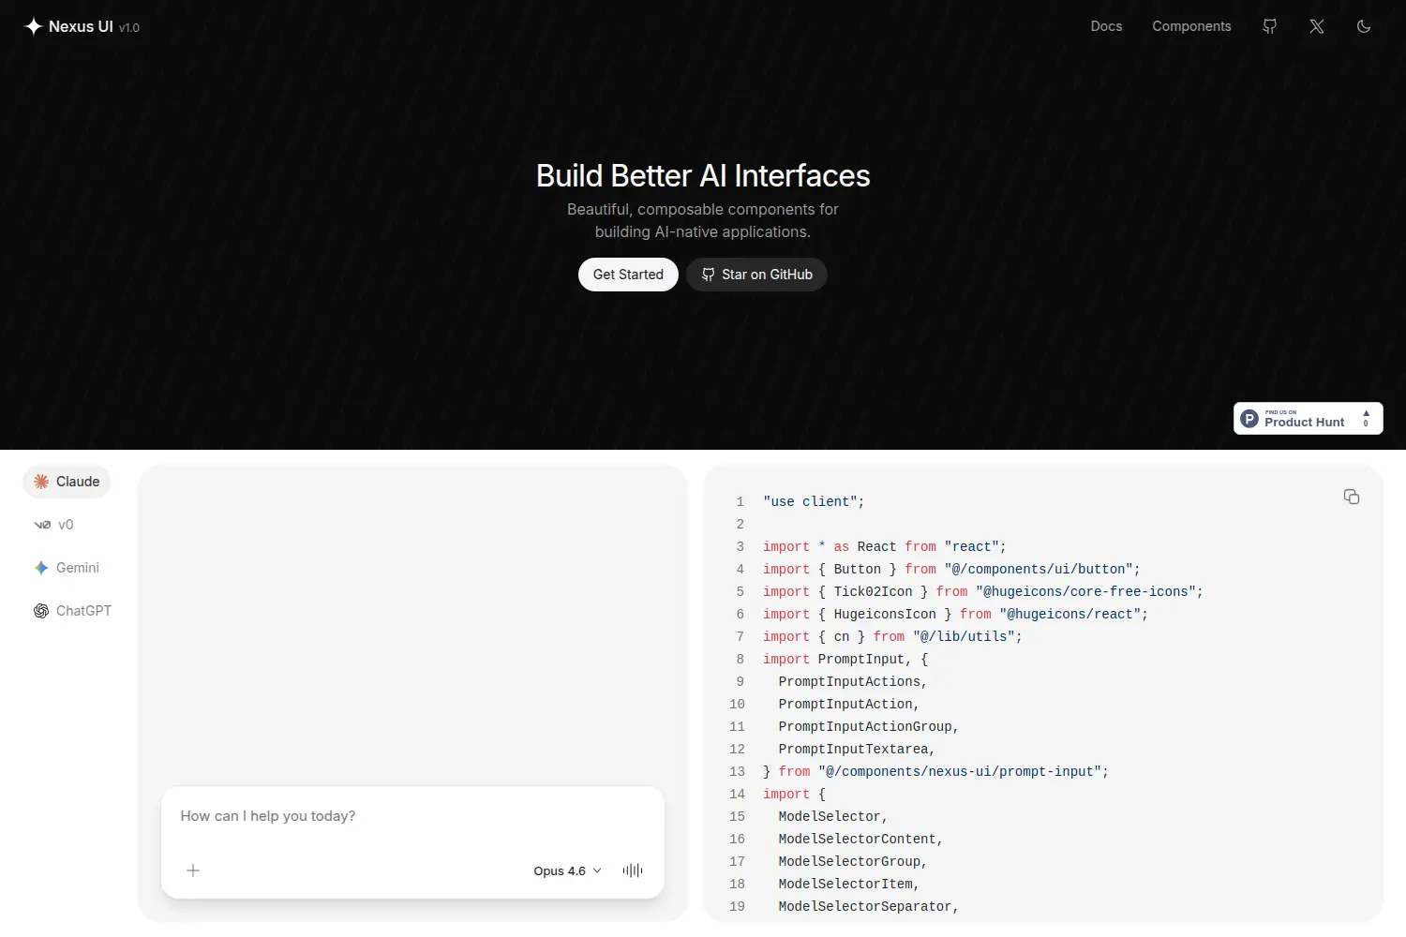Screen dimensions: 1406x937
Task: Click the line importing HugeiconsIcon
Action: tap(955, 614)
